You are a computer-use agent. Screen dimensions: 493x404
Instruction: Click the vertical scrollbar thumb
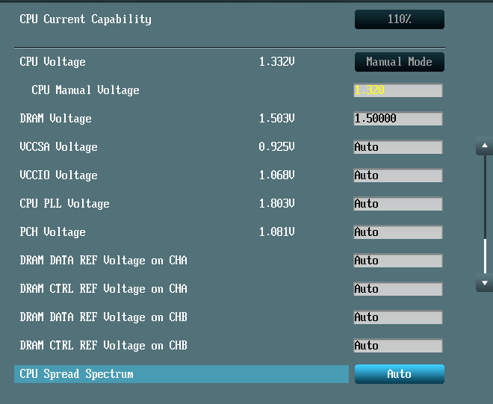click(x=485, y=256)
